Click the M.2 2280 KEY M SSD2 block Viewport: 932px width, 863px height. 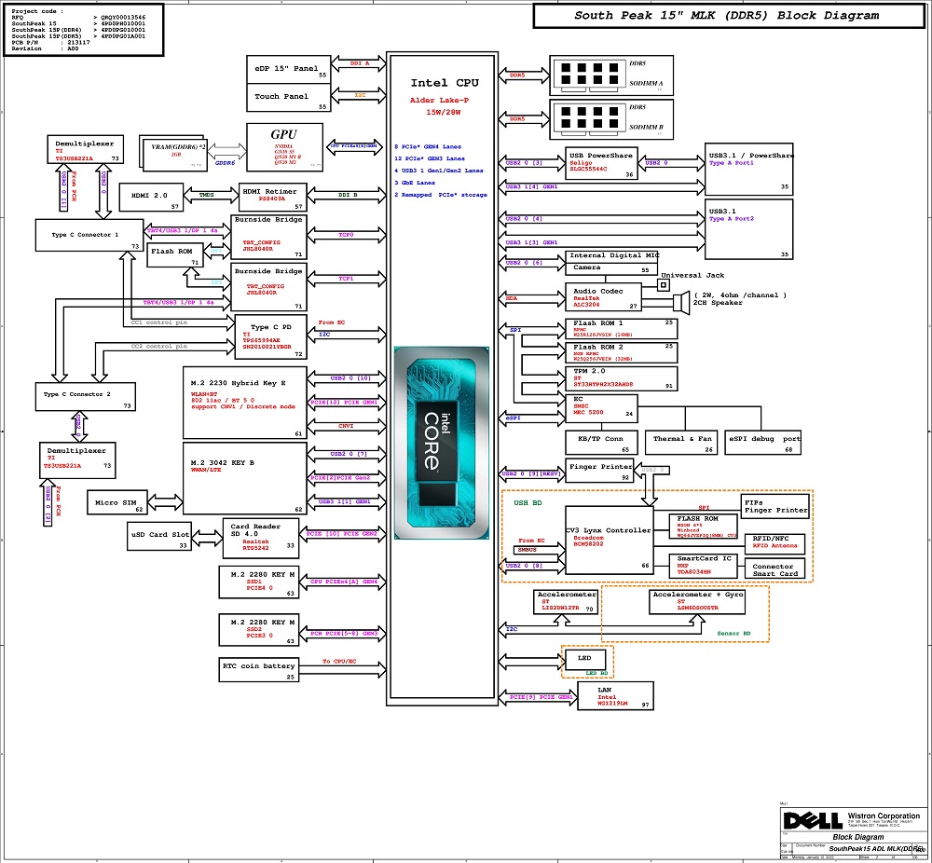point(259,630)
